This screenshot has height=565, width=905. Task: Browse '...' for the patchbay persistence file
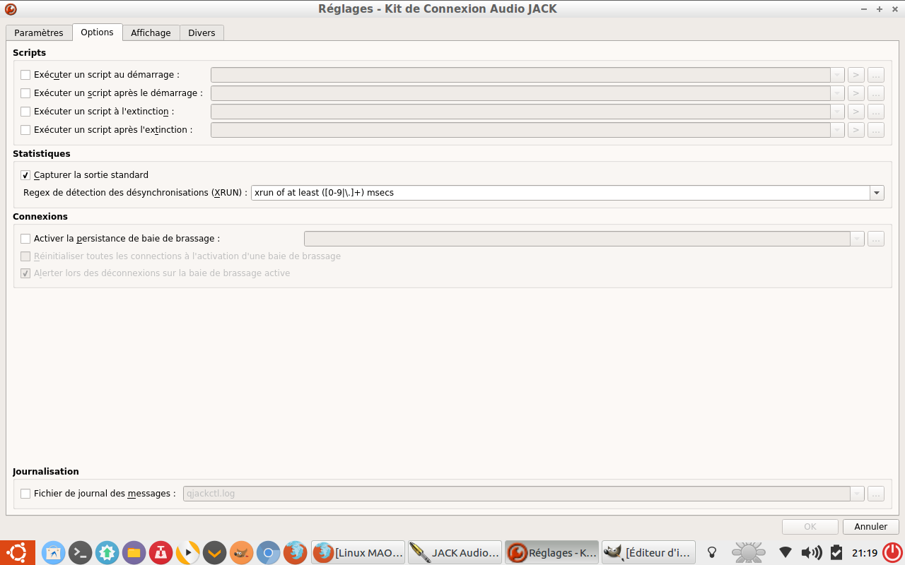tap(876, 239)
